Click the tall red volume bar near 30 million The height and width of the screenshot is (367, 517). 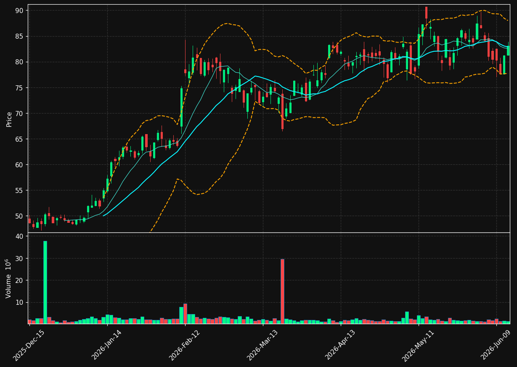pos(282,291)
